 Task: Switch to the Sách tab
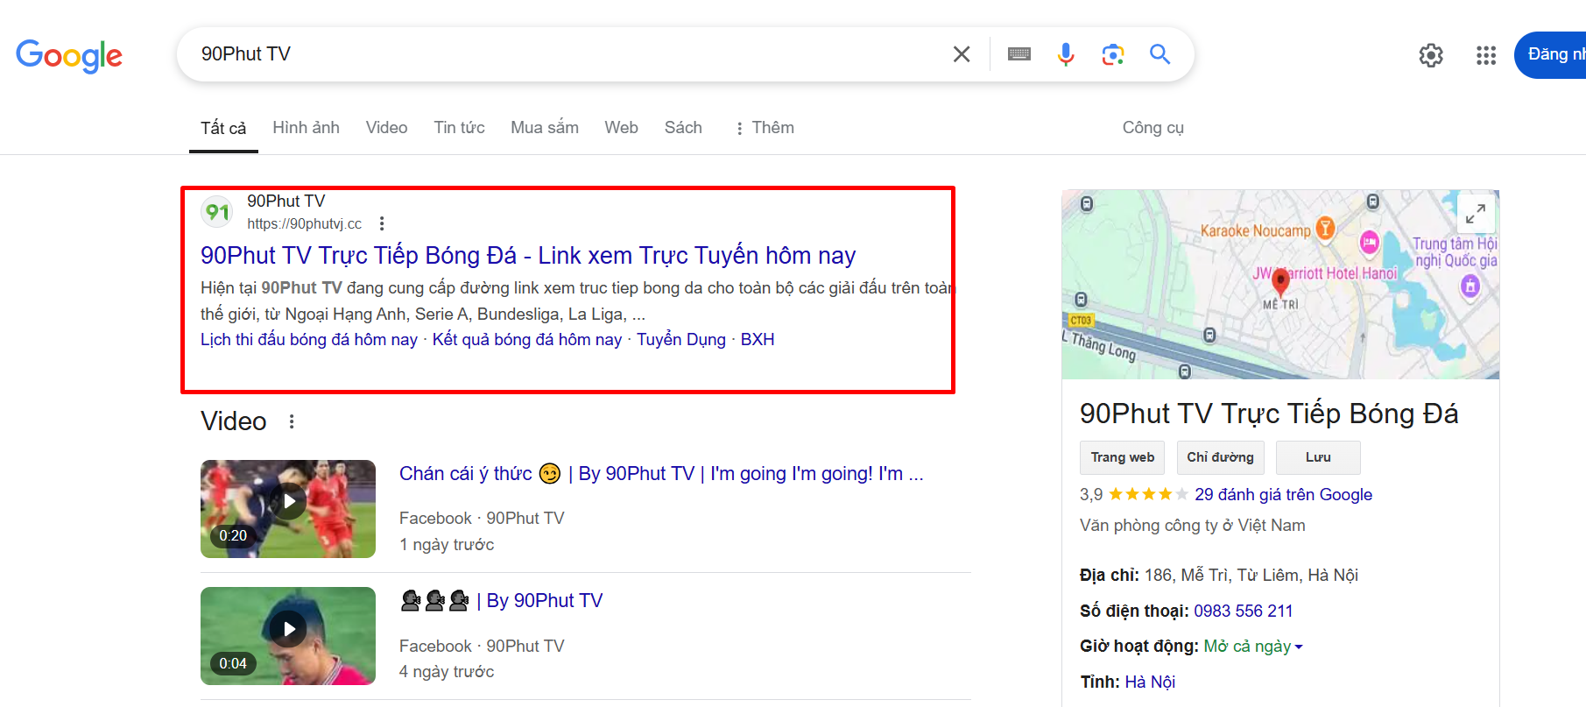pos(683,128)
